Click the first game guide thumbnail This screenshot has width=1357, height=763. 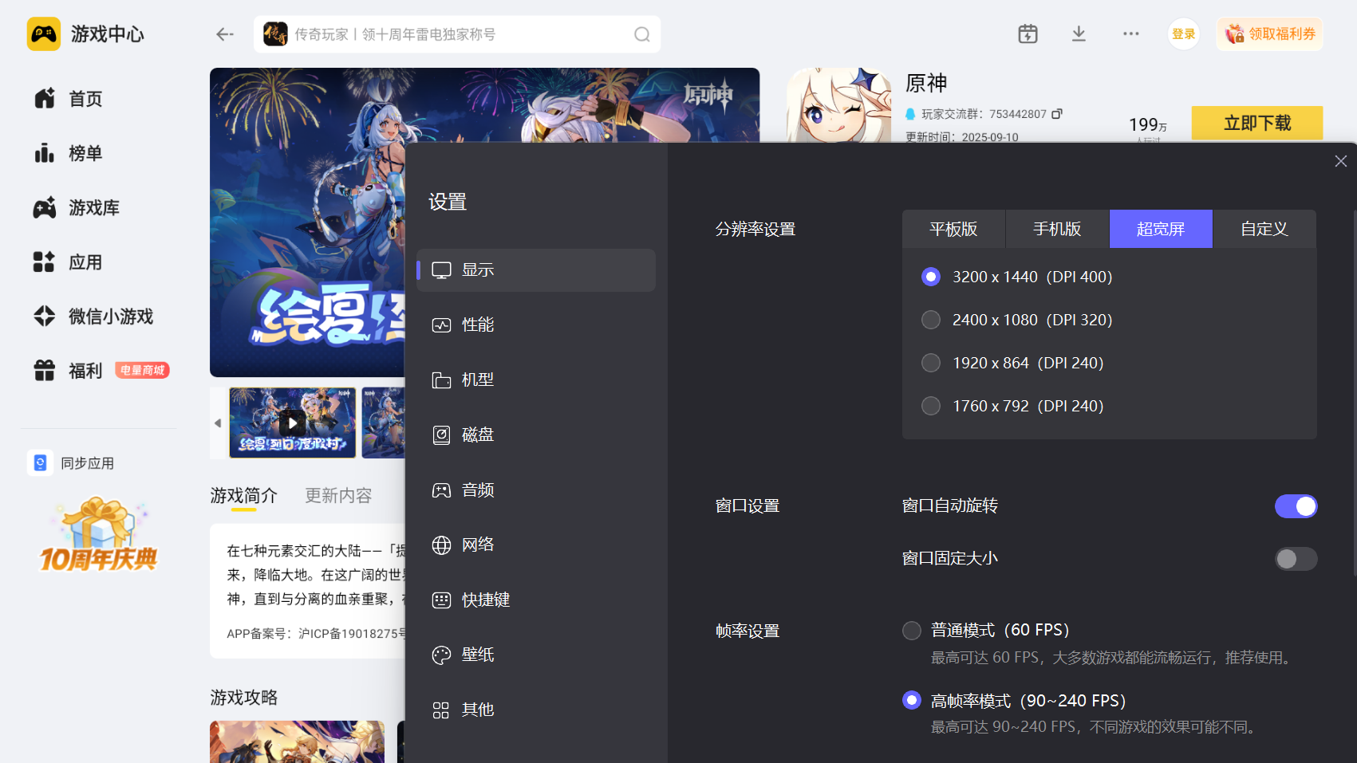click(x=298, y=741)
